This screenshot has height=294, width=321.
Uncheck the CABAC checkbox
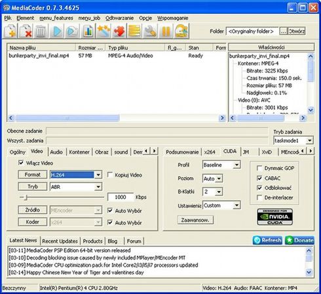click(x=259, y=178)
